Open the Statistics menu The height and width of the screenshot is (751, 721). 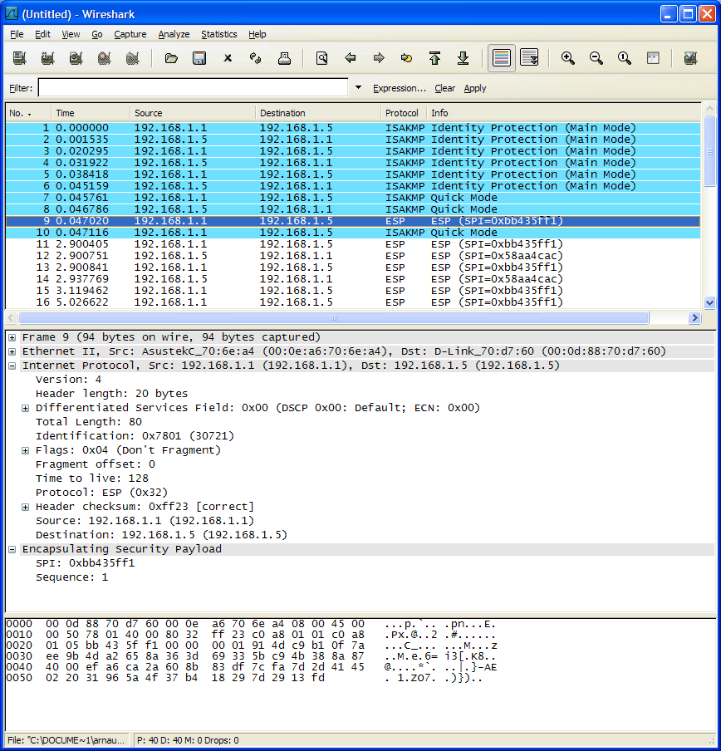pyautogui.click(x=218, y=34)
